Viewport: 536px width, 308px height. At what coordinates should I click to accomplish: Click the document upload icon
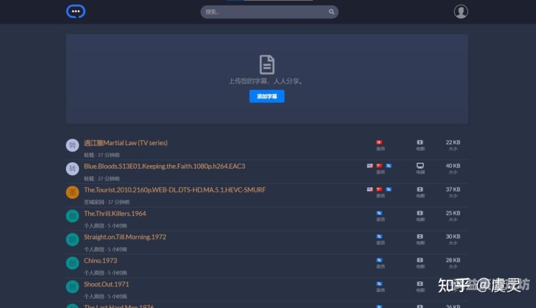tap(266, 65)
